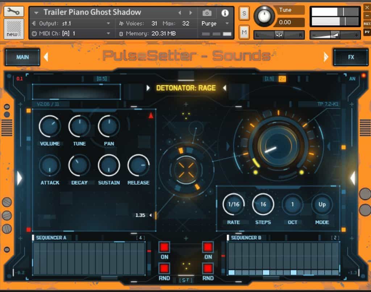Click the pan L-R slider in header
This screenshot has width=371, height=292.
(x=279, y=35)
